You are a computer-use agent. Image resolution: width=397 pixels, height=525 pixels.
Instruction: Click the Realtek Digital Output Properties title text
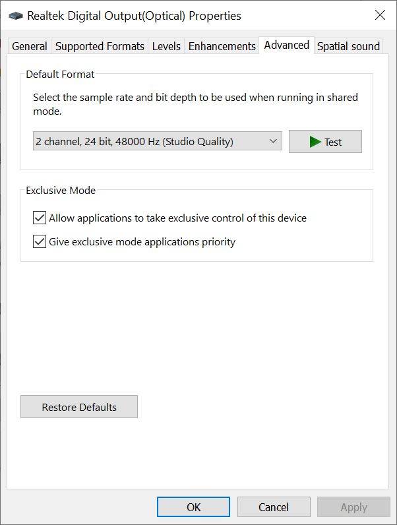tap(134, 15)
